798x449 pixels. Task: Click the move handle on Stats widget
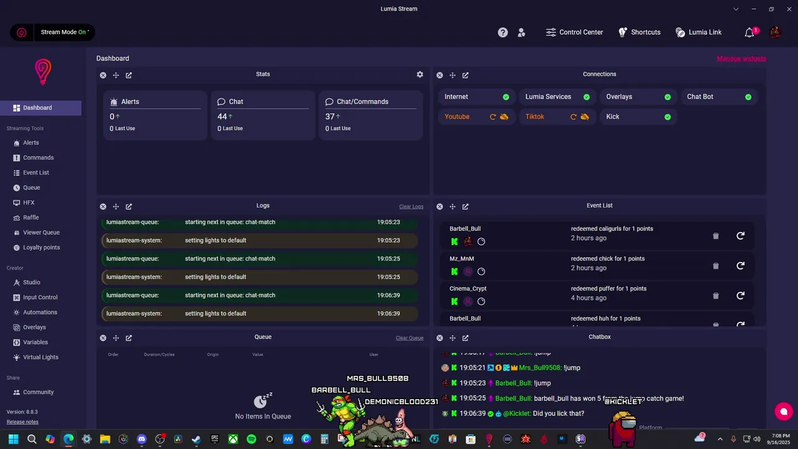(116, 75)
